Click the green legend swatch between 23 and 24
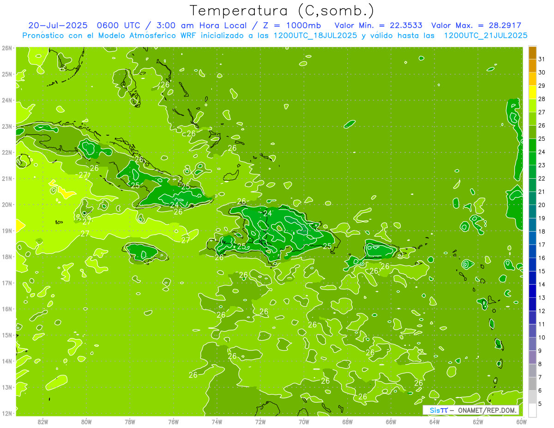The height and width of the screenshot is (428, 554). click(x=532, y=158)
